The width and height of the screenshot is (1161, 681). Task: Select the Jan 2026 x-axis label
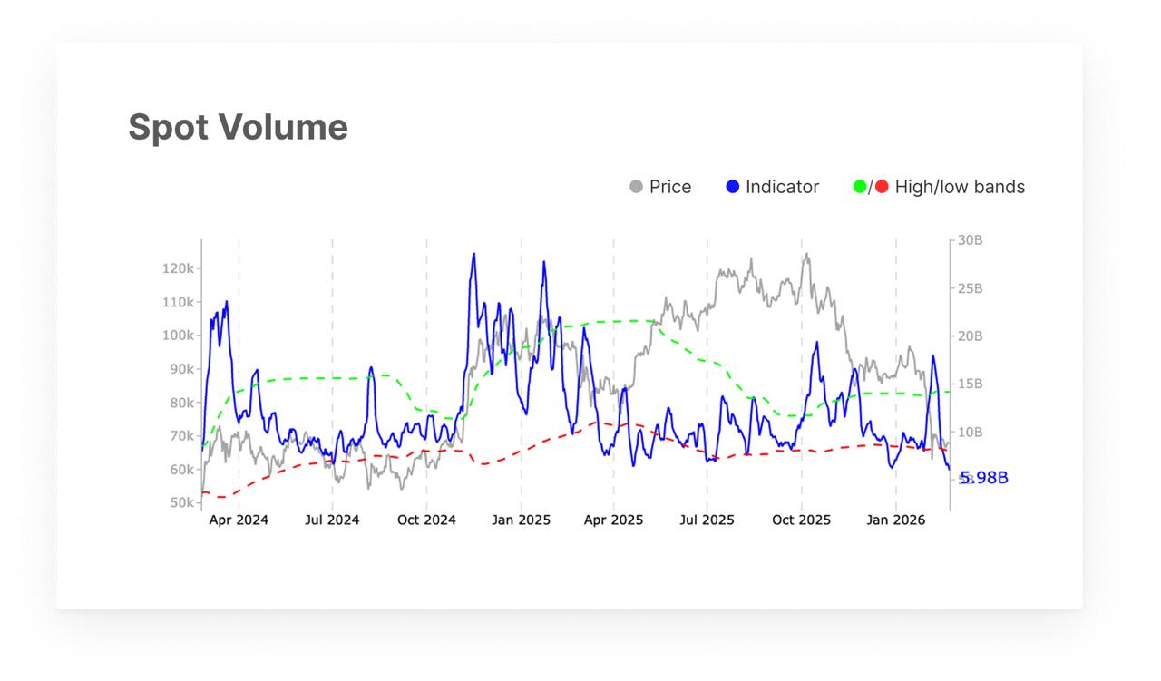(x=895, y=520)
